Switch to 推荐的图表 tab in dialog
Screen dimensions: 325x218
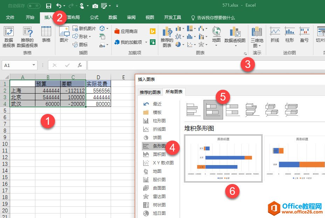tap(150, 93)
